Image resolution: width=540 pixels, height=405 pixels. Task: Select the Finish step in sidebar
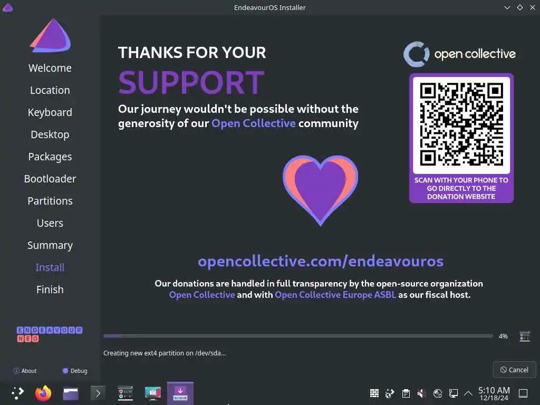tap(50, 290)
